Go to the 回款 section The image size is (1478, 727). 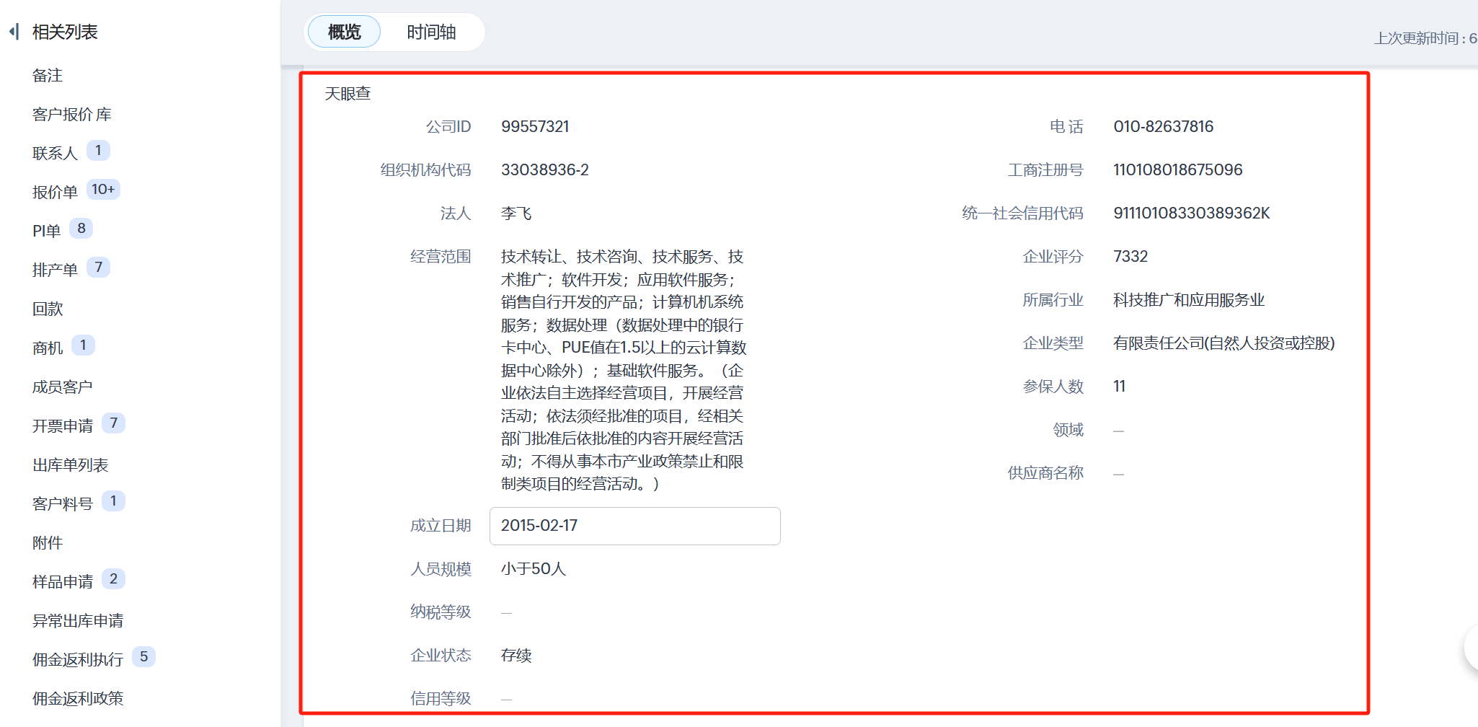click(48, 309)
